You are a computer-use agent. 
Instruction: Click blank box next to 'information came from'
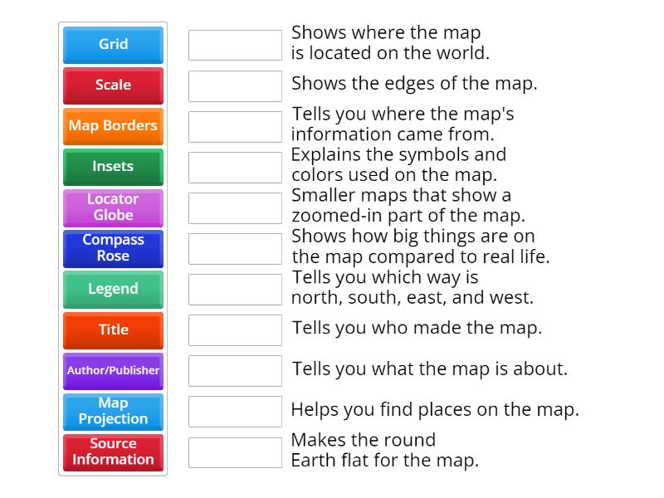coord(235,126)
